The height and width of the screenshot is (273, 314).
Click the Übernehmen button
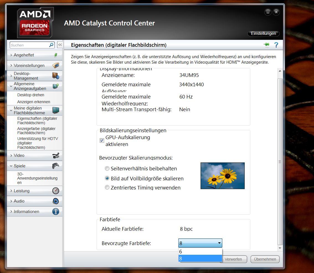point(265,259)
